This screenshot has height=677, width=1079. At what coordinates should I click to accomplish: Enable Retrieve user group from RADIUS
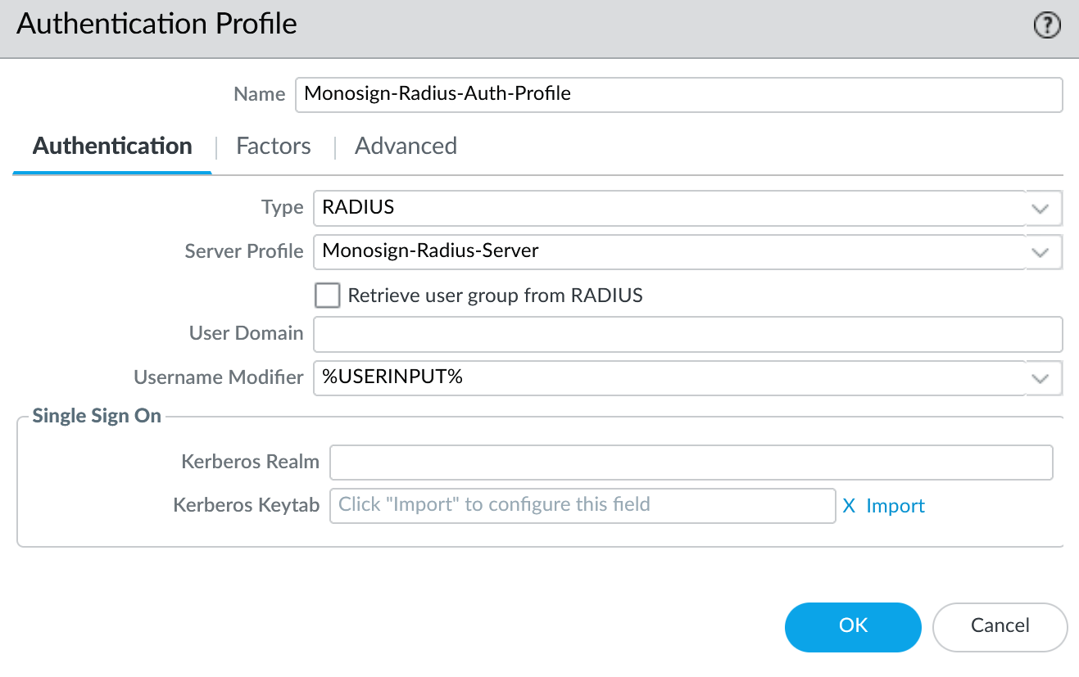[328, 296]
